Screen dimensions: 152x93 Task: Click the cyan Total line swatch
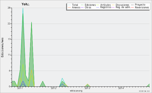tap(69, 5)
